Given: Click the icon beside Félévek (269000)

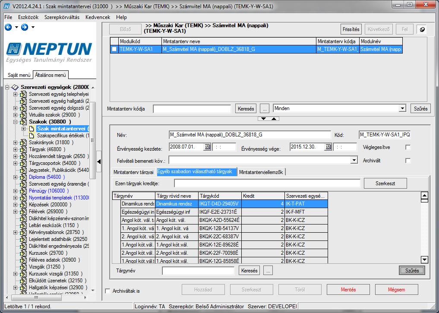Looking at the screenshot, I should pos(23,212).
